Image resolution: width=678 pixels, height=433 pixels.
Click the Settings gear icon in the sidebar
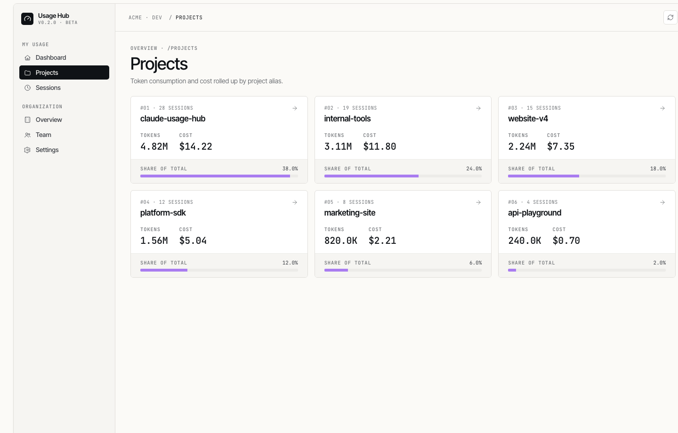27,150
